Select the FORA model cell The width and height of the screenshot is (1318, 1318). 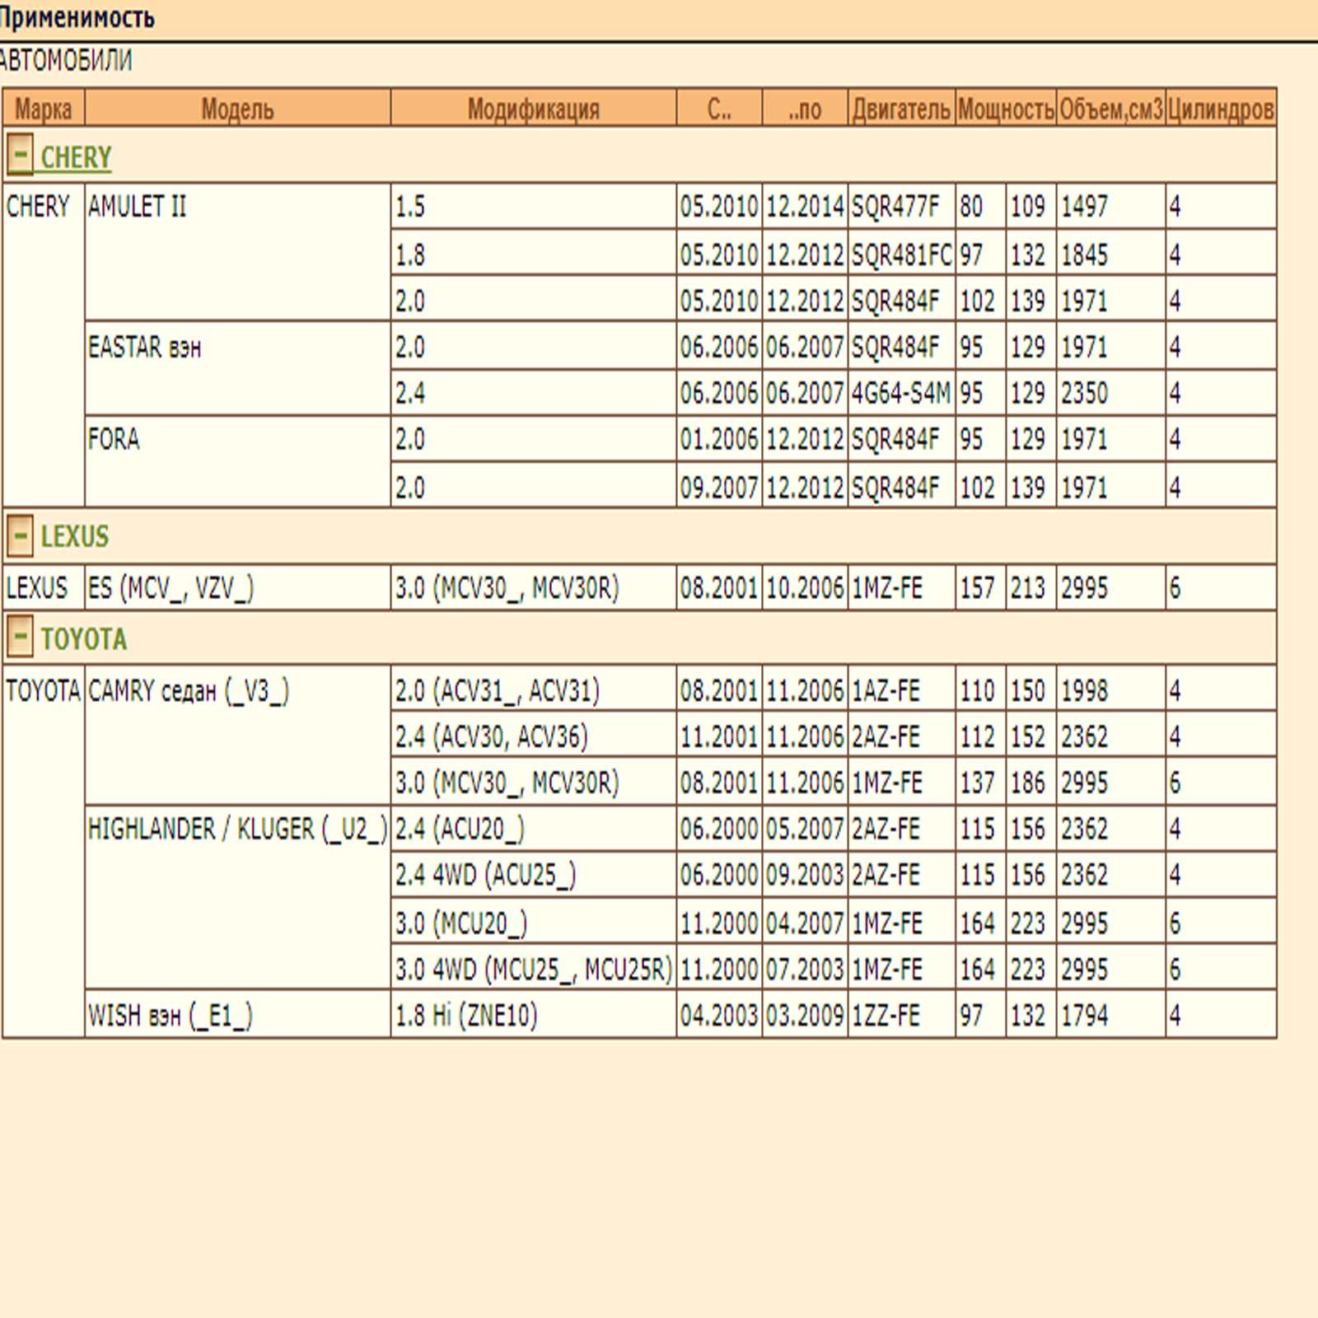pyautogui.click(x=237, y=461)
